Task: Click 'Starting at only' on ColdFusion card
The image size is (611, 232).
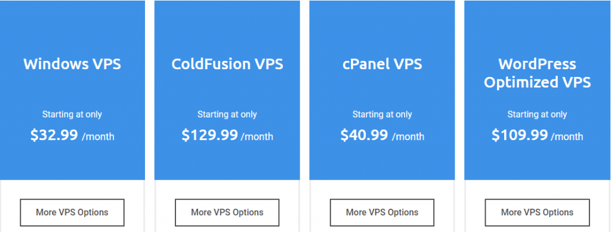Action: (x=227, y=115)
